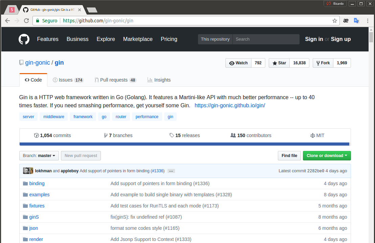Close the GitHub gin-gonic tab

pyautogui.click(x=80, y=10)
